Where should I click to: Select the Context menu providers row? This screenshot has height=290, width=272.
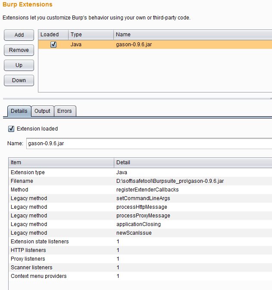141,276
